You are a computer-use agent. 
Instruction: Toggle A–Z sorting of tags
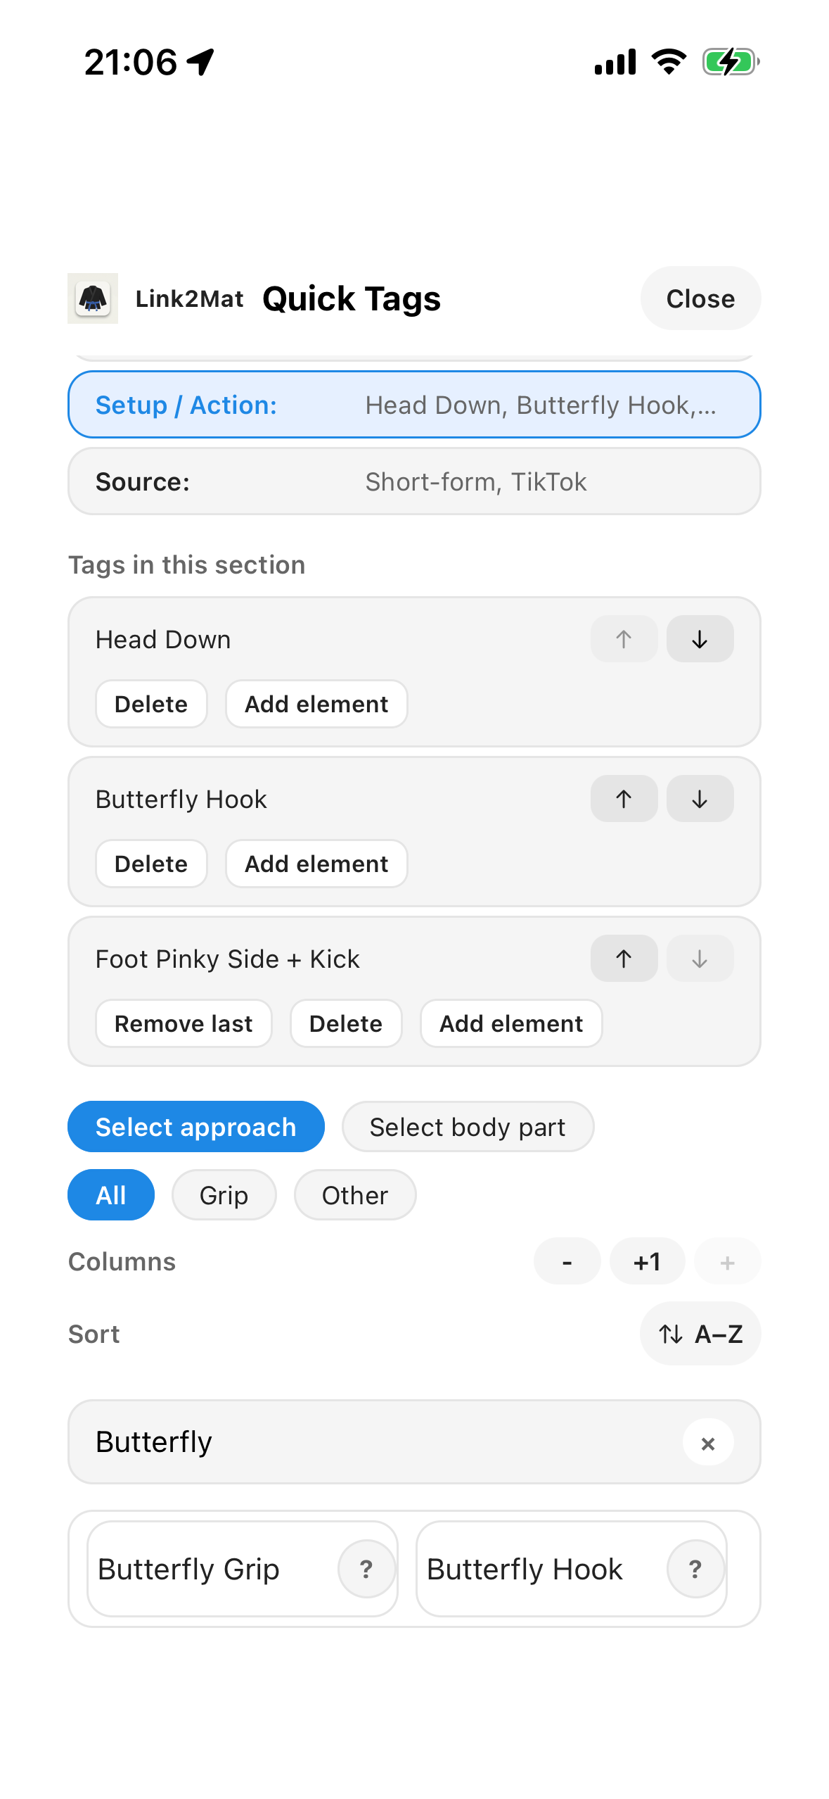700,1333
